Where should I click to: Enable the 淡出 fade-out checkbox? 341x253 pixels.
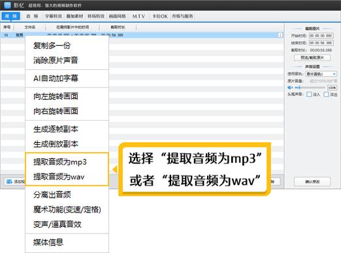[326, 95]
